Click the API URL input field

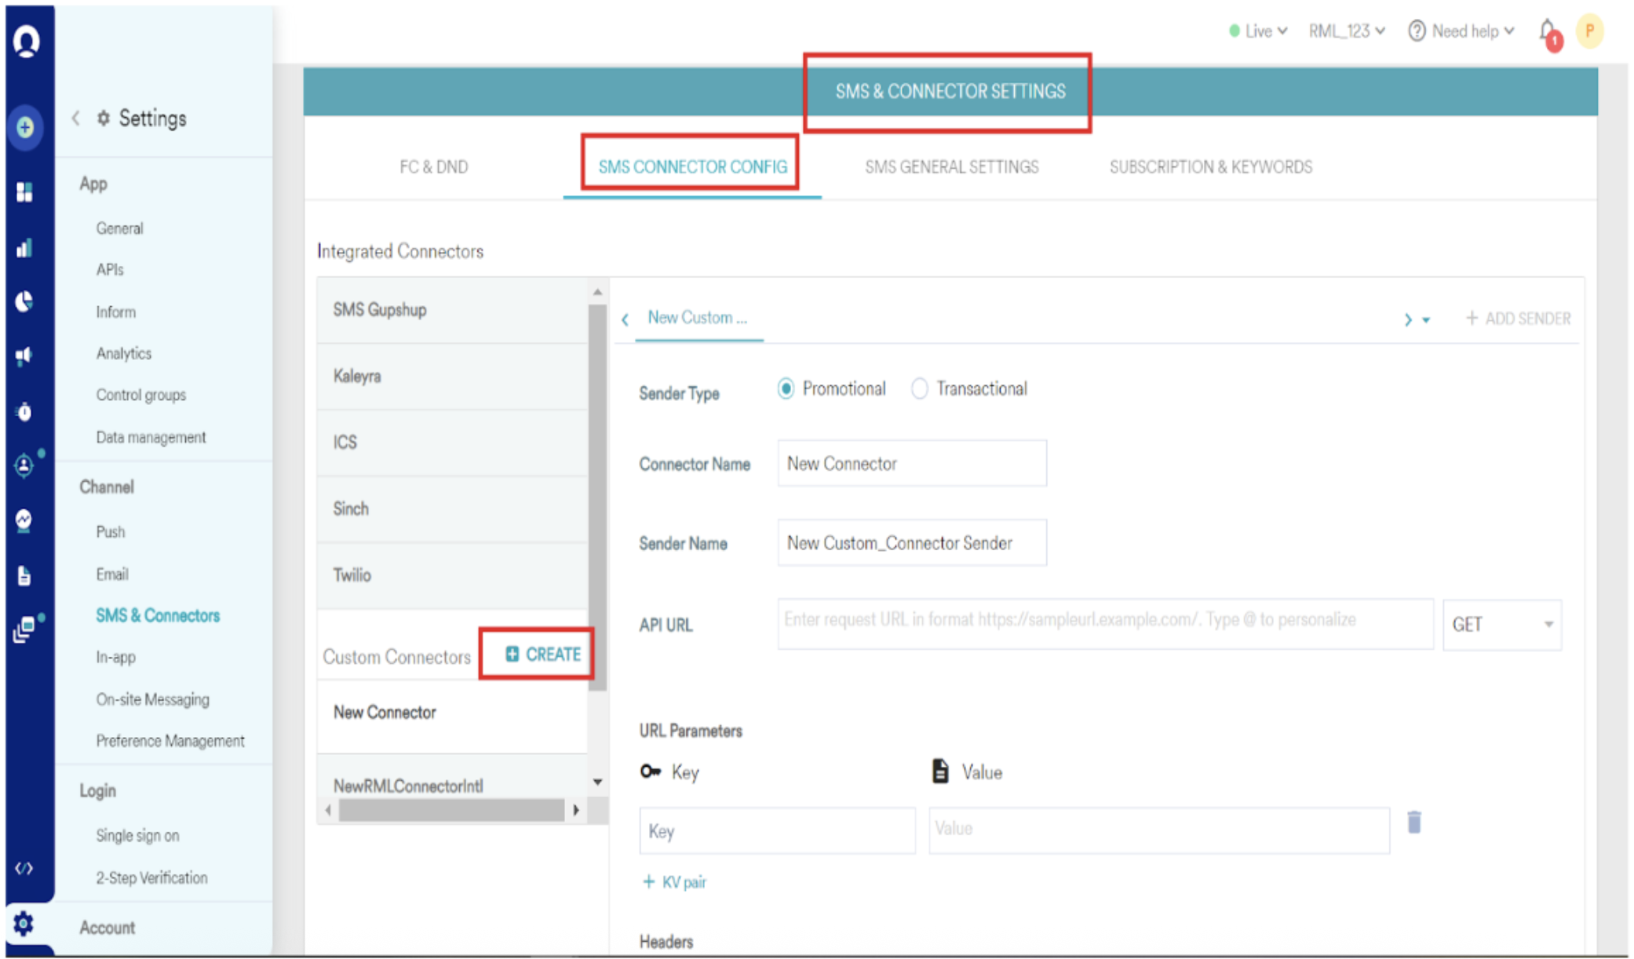pos(1105,625)
